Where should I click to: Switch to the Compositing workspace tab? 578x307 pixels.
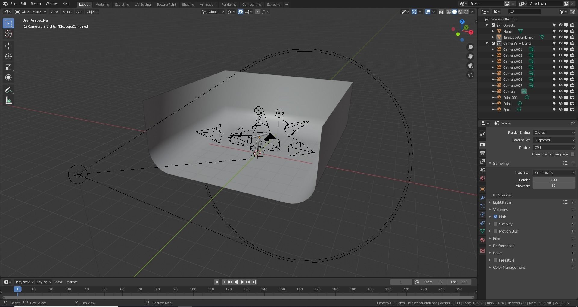coord(252,5)
